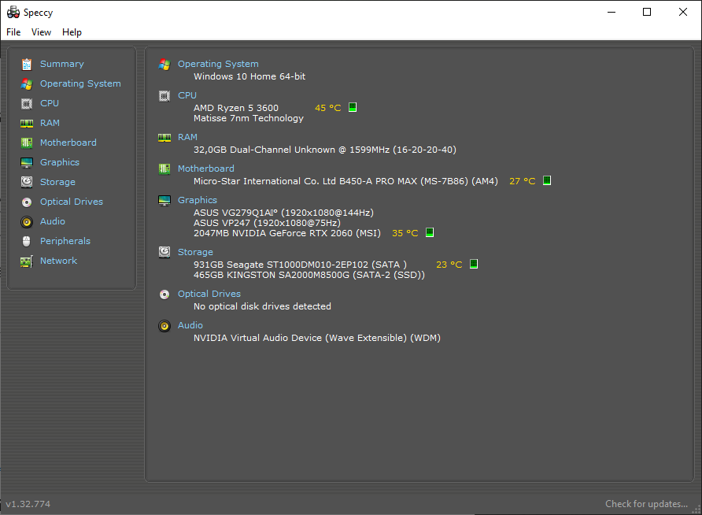Open the File menu

tap(13, 32)
